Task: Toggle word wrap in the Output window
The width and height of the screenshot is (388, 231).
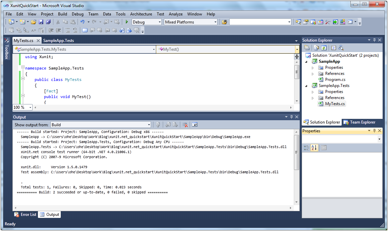Action: click(195, 125)
